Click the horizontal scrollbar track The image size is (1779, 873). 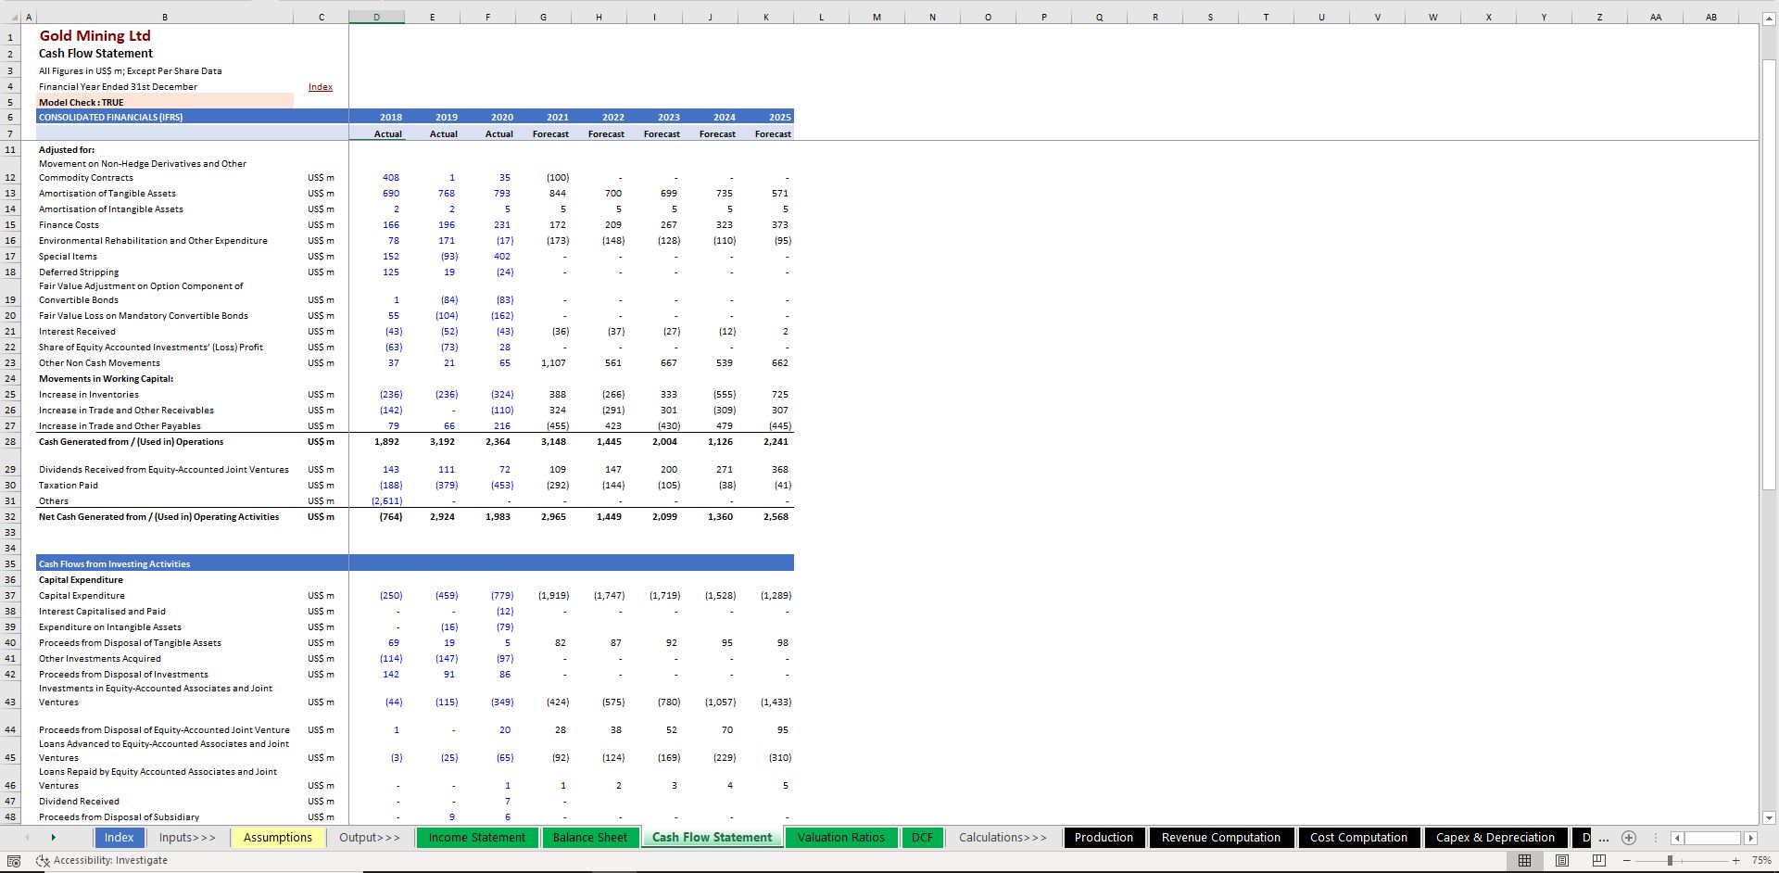[1713, 838]
